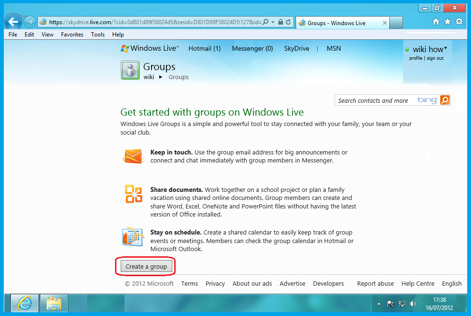This screenshot has width=471, height=316.
Task: Go back with the browser back arrow
Action: 13,22
